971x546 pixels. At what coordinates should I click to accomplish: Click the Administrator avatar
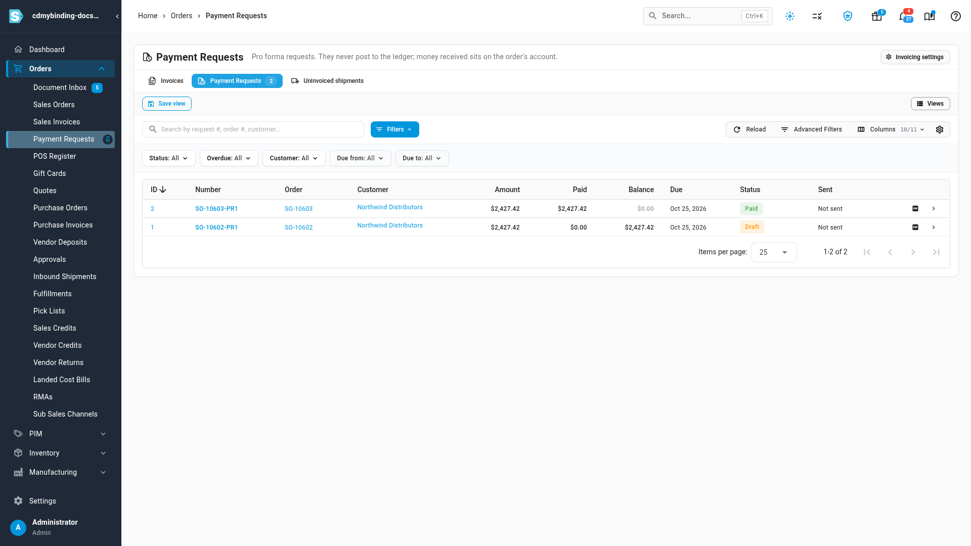point(18,527)
